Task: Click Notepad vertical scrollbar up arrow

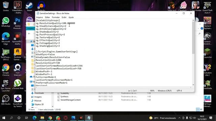Action: (193, 21)
